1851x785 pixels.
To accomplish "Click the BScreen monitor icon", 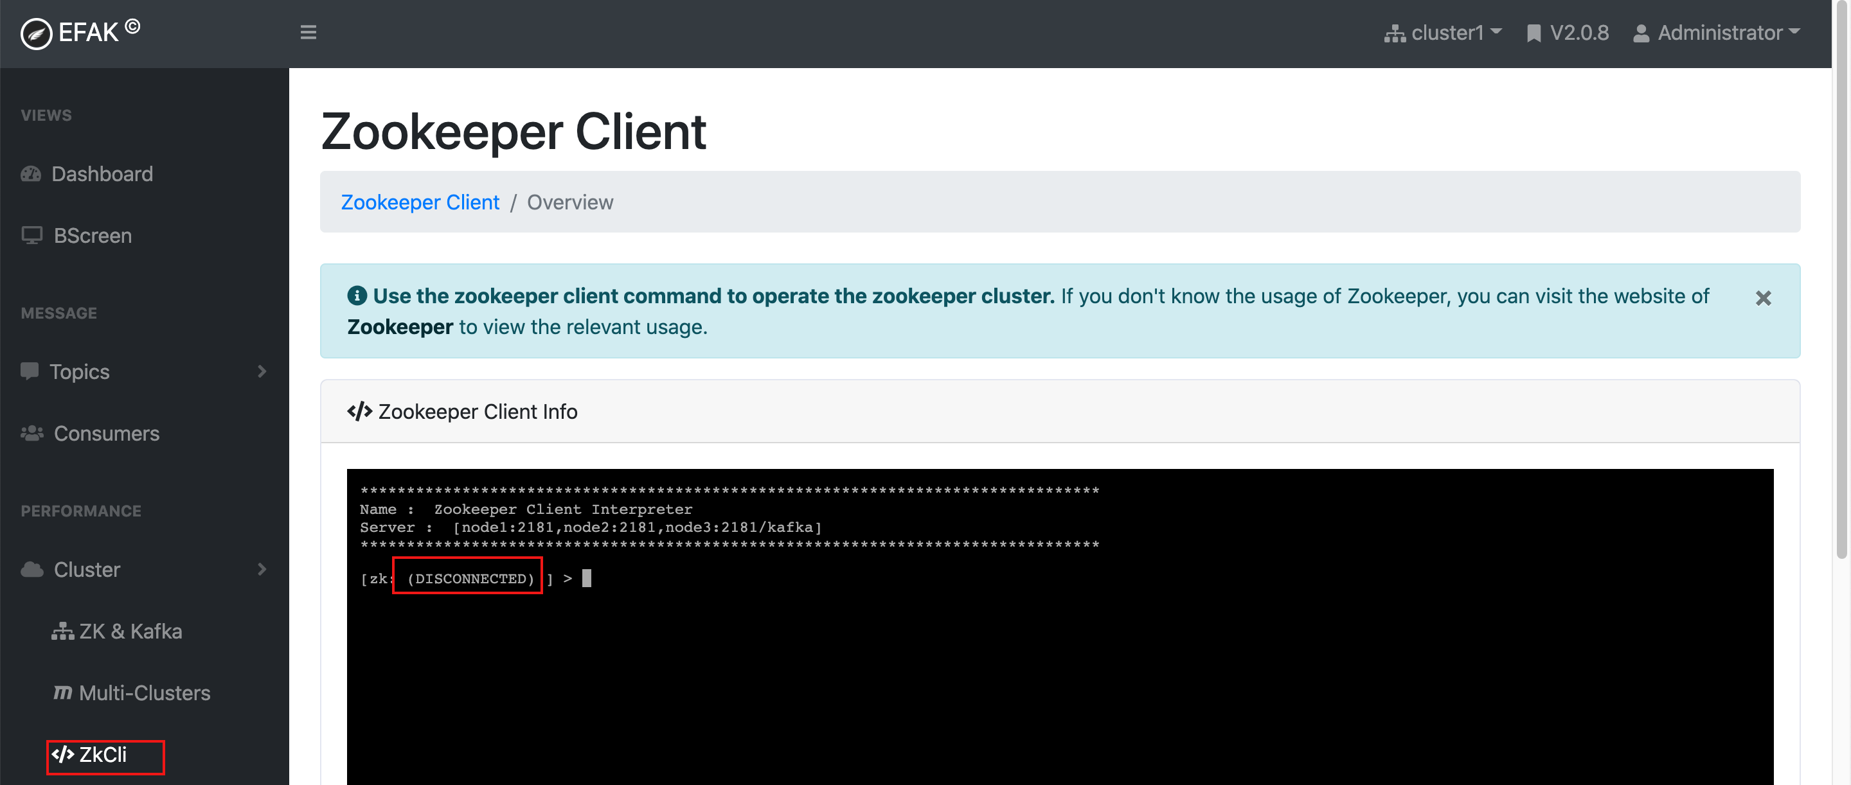I will [31, 236].
